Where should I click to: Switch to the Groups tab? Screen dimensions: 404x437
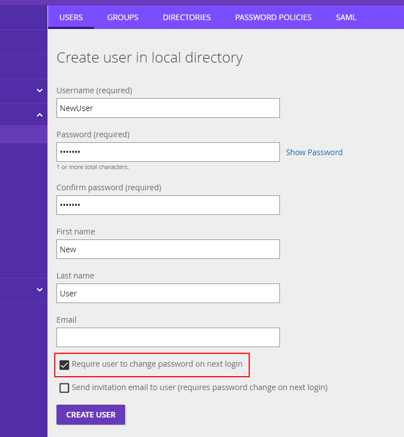122,17
